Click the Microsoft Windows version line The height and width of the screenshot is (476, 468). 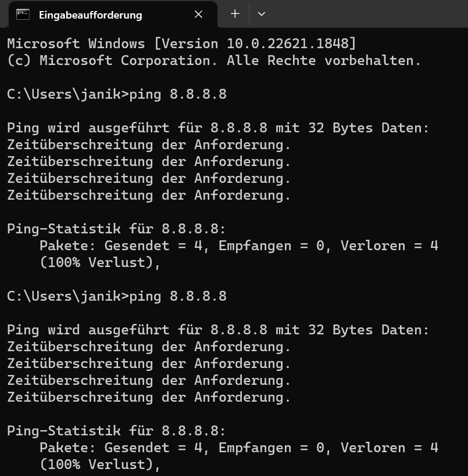181,44
